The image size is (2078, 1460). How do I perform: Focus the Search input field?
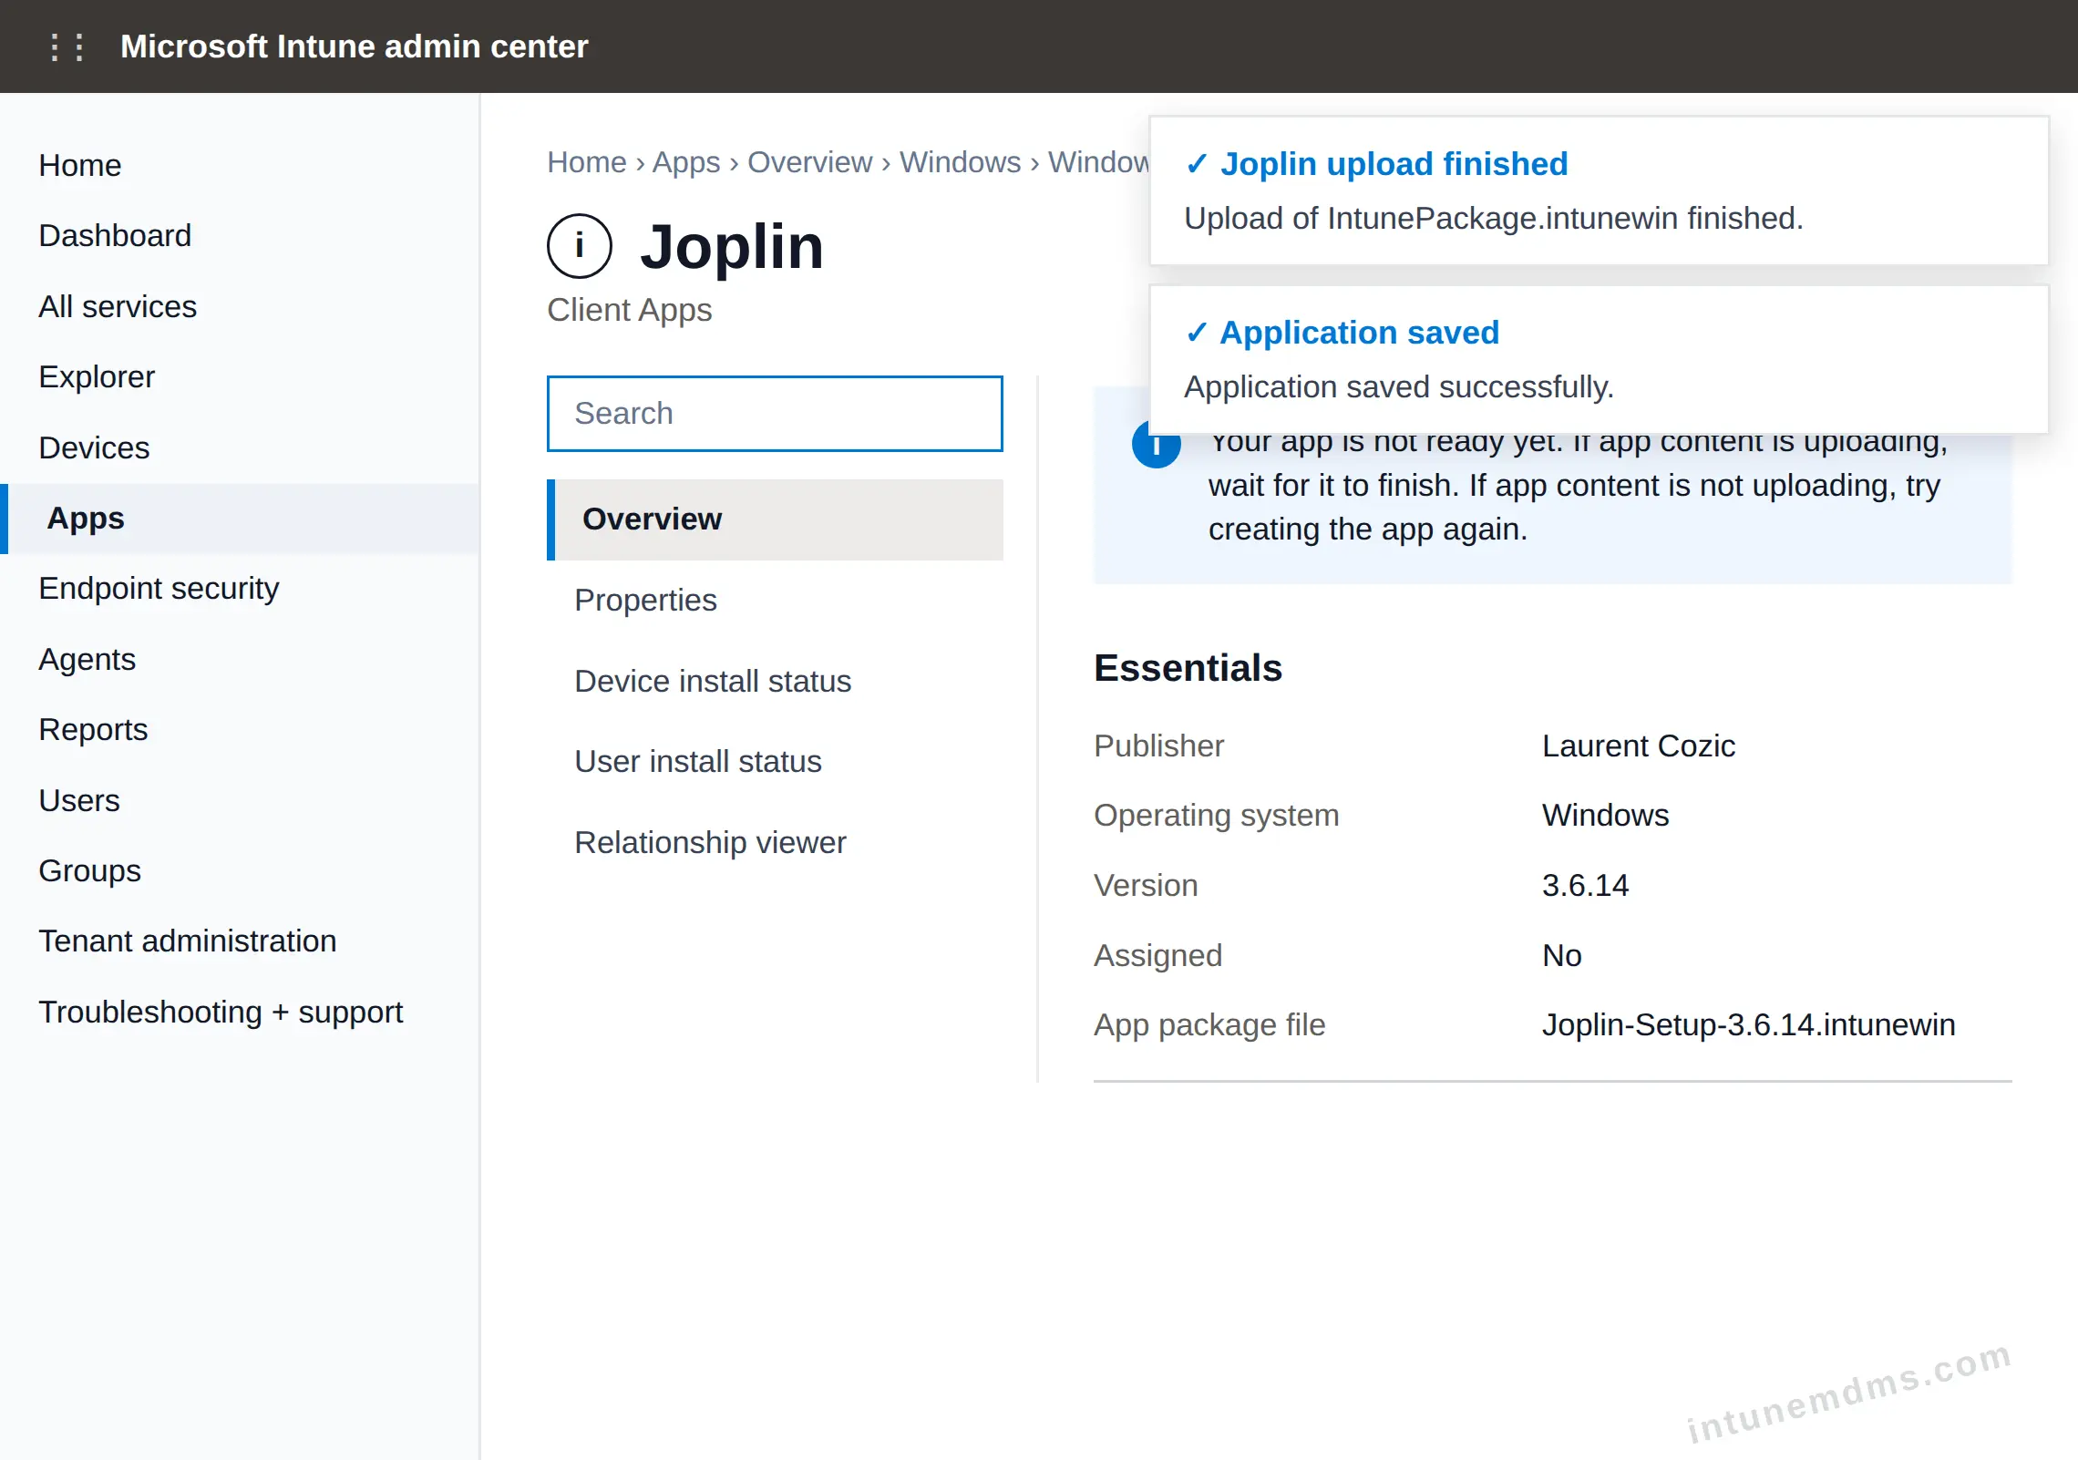click(x=775, y=414)
